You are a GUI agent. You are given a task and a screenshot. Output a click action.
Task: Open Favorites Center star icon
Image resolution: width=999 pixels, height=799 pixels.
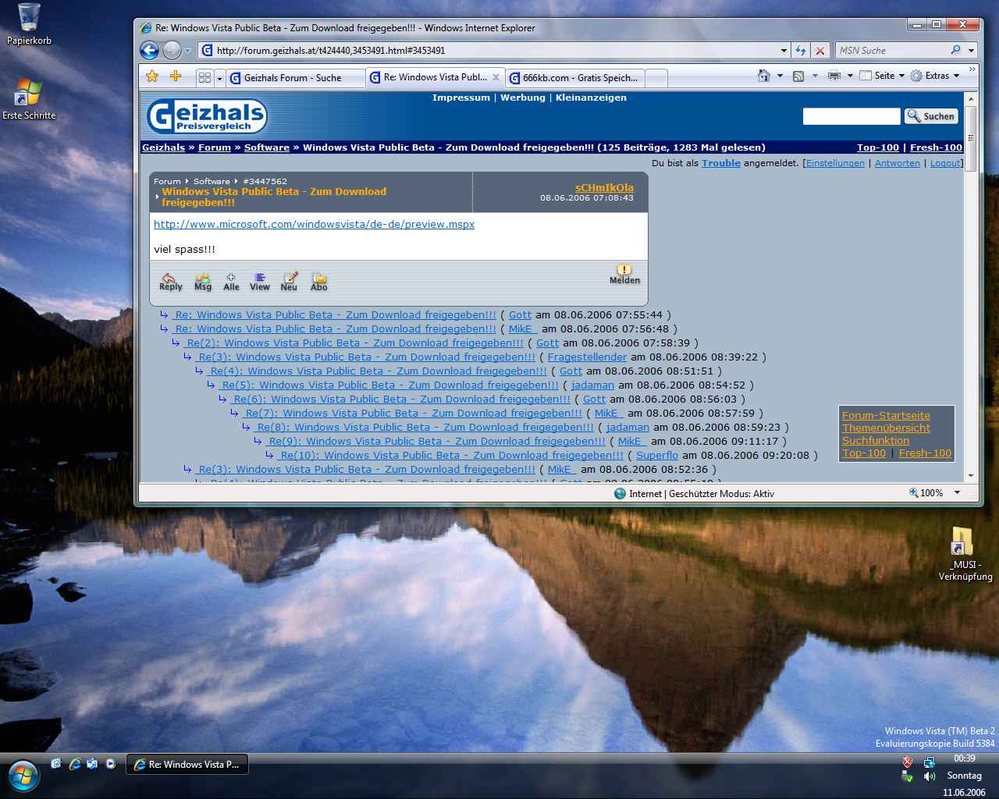click(x=152, y=76)
